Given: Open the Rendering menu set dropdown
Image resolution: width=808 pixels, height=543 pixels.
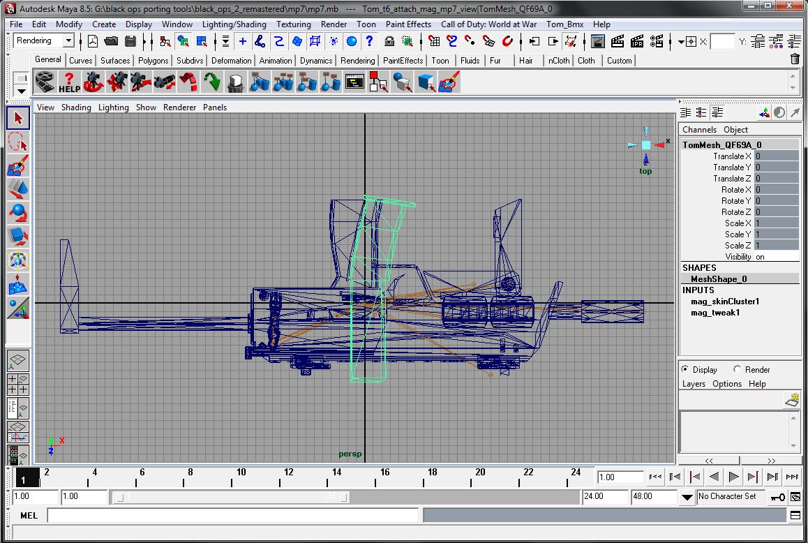Looking at the screenshot, I should pos(68,41).
